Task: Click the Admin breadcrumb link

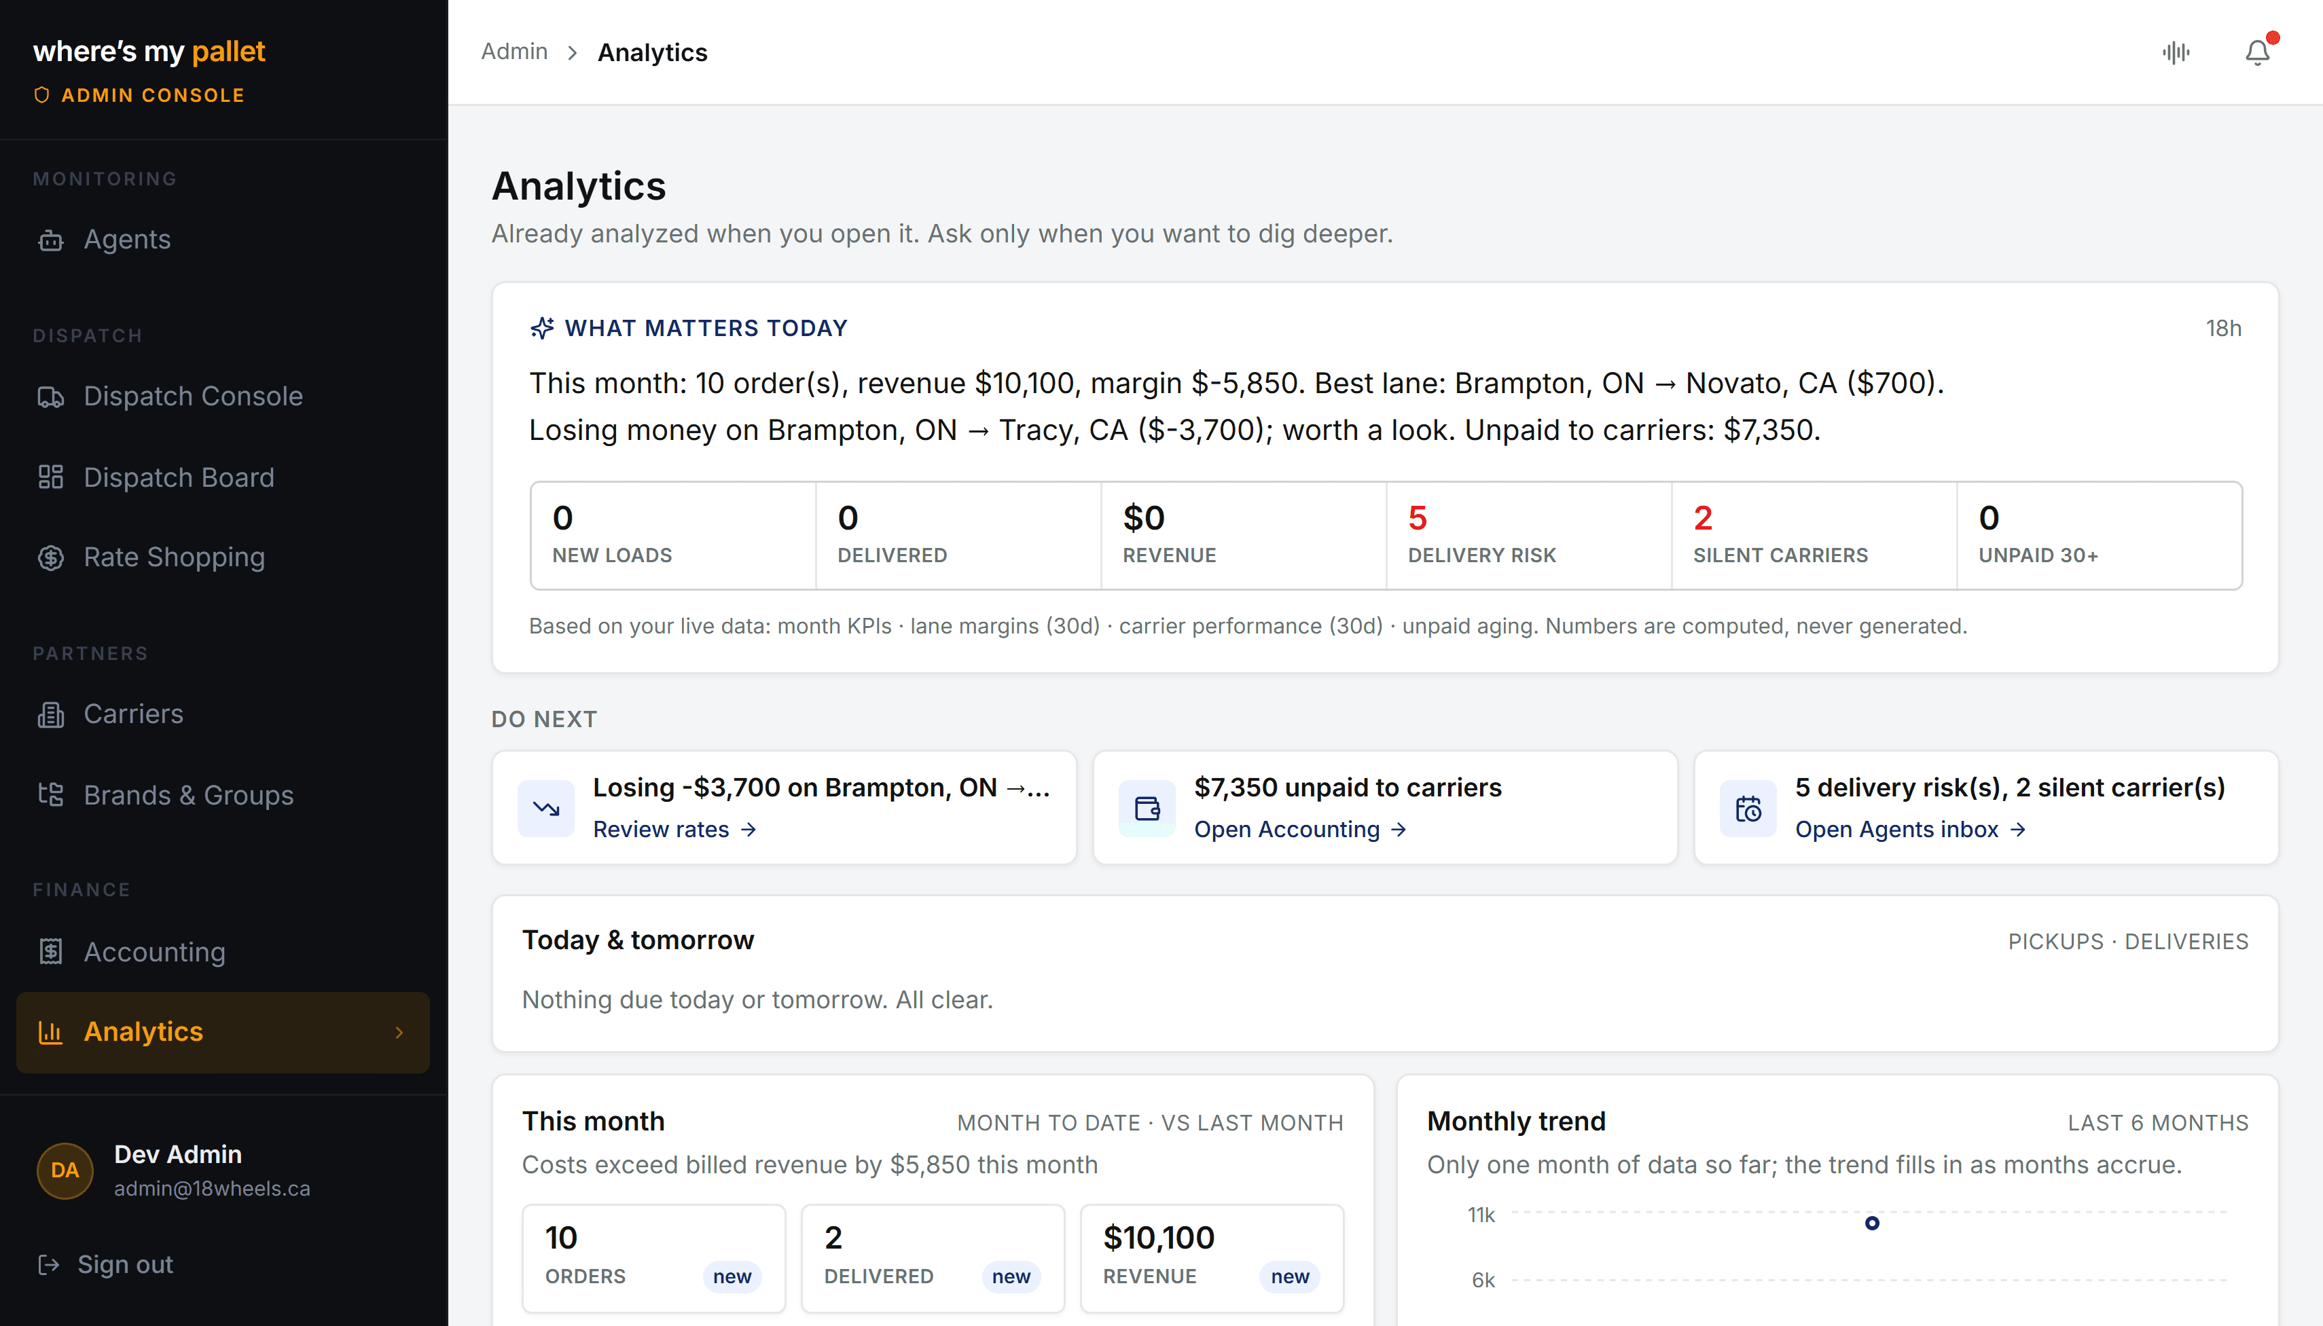Action: (515, 52)
